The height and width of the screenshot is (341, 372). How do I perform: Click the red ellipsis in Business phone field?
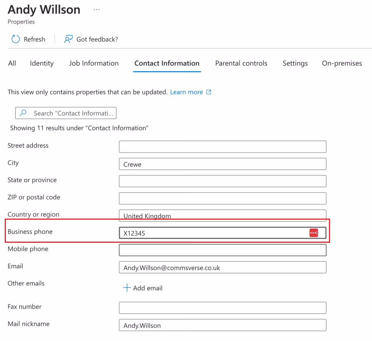coord(314,232)
